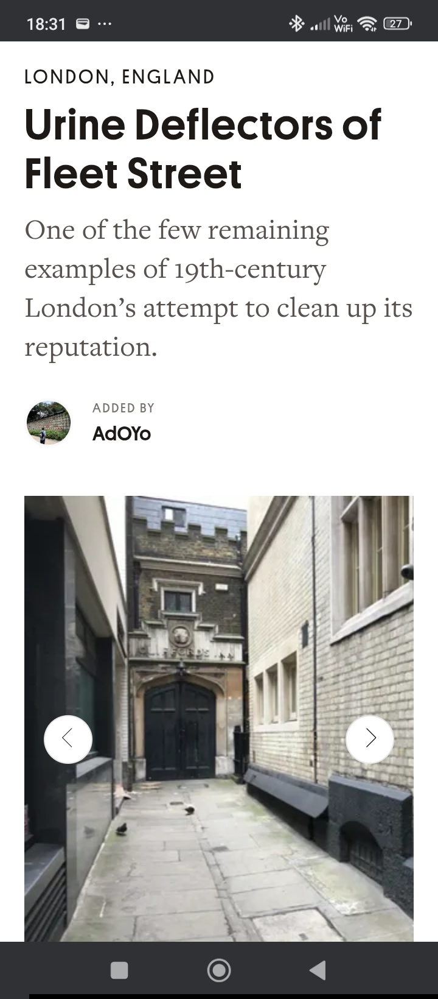Screen dimensions: 438x999
Task: Tap the Urine Deflectors of Fleet Street title
Action: point(203,149)
